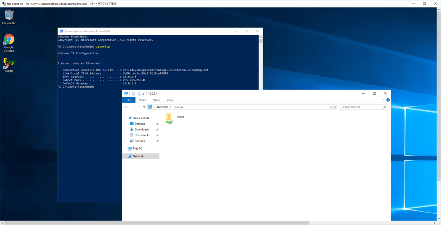Screen dimensions: 441x225
Task: Click the Subnet Mask 255.255.255.0 line
Action: [x=104, y=80]
